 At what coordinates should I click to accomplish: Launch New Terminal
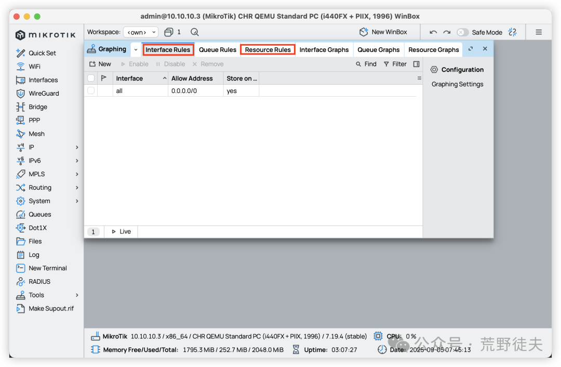click(x=42, y=268)
